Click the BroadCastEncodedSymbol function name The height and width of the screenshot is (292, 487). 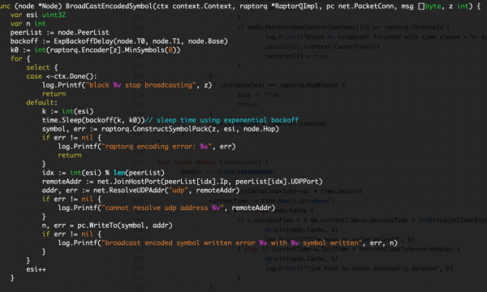pos(110,6)
